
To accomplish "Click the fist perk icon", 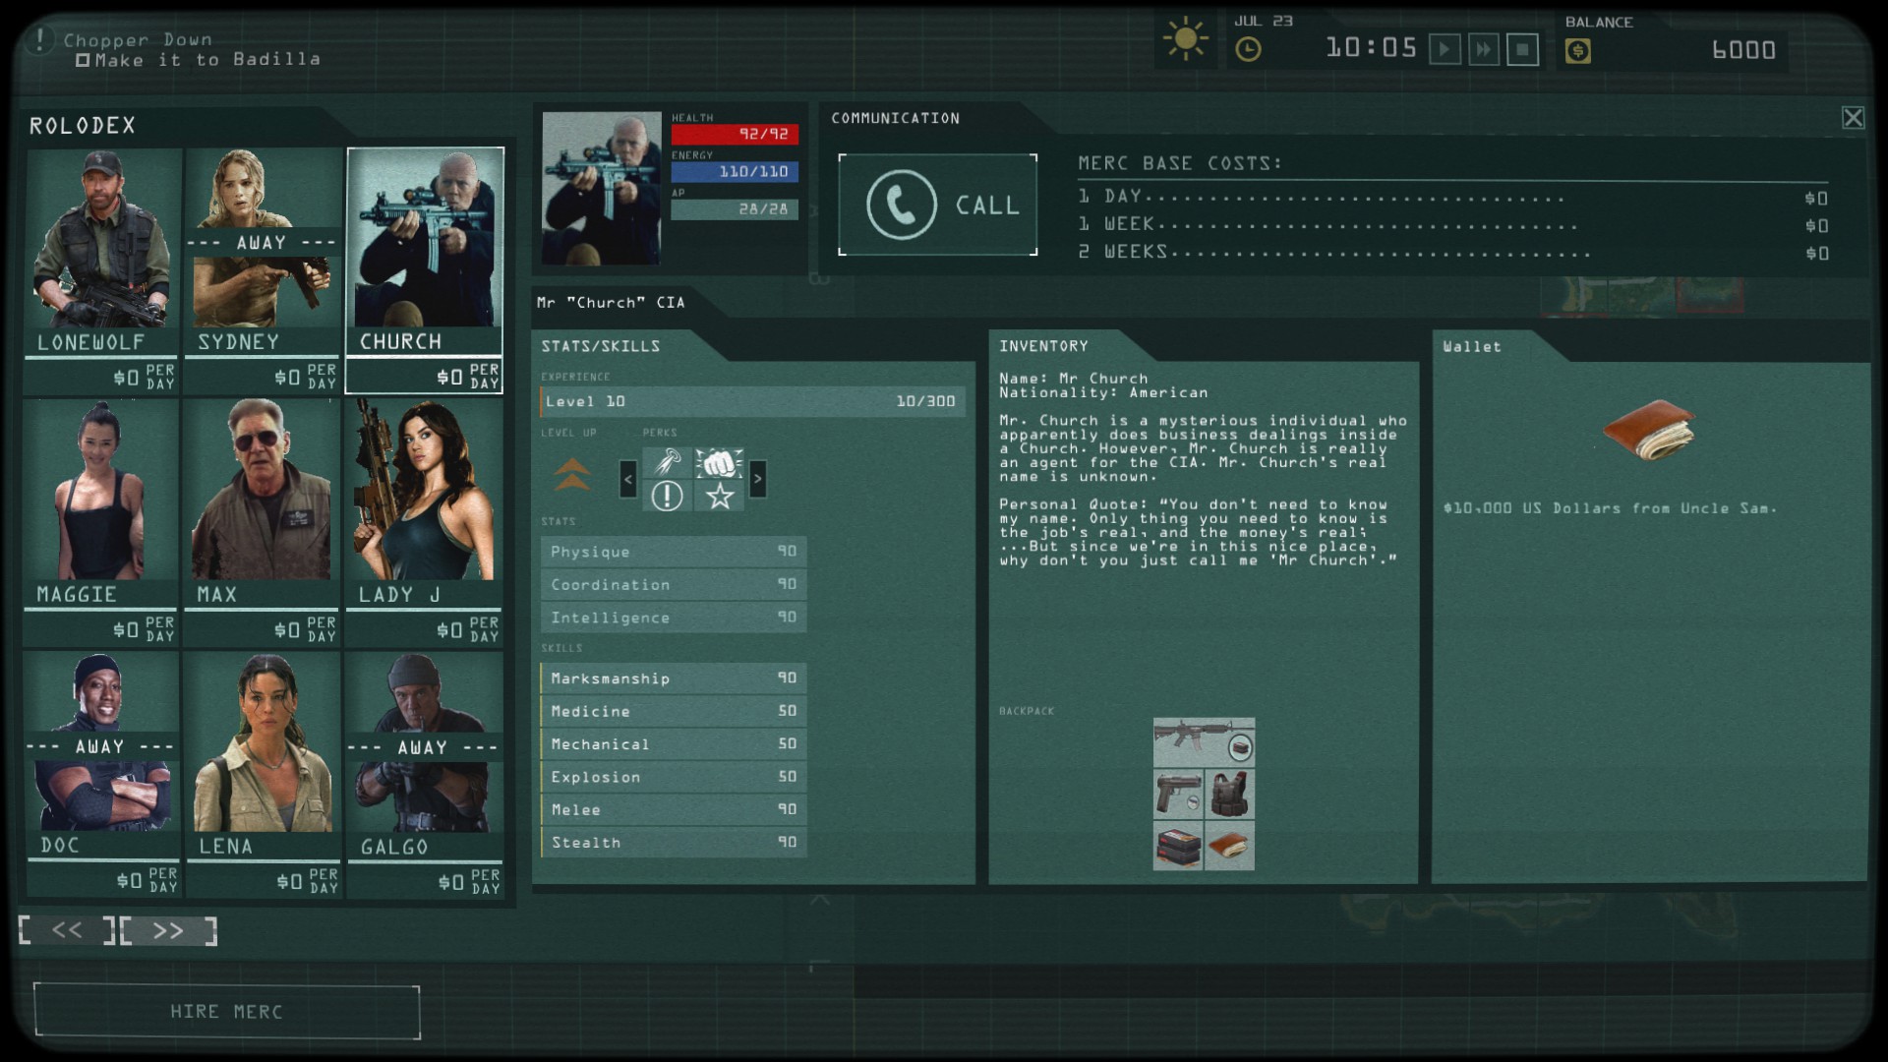I will (719, 462).
